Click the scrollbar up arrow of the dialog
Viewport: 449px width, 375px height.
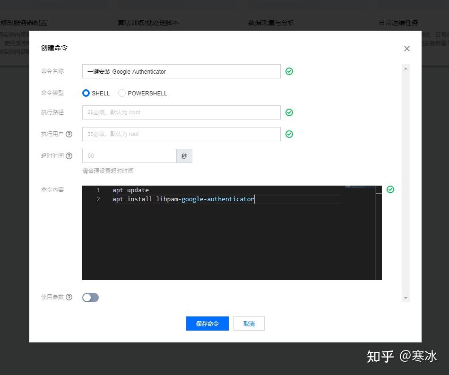tap(406, 68)
